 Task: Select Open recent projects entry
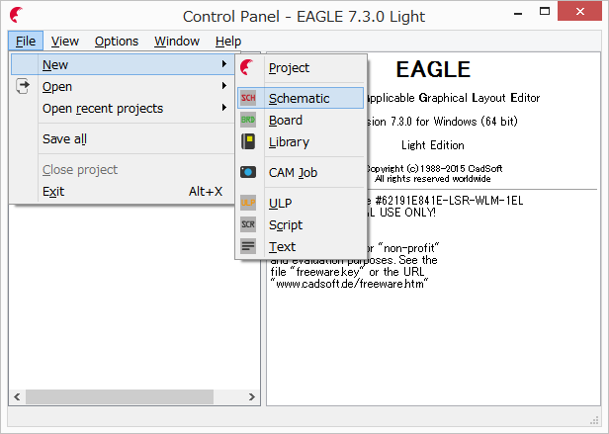pos(123,108)
